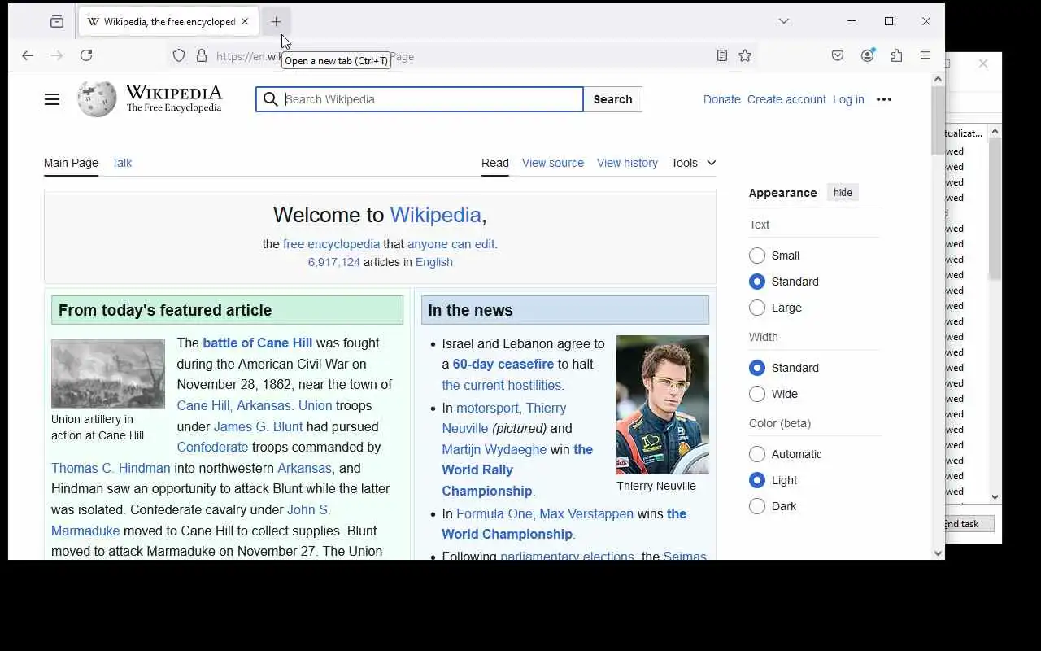Open the Firefox account icon
This screenshot has height=651, width=1041.
point(868,55)
